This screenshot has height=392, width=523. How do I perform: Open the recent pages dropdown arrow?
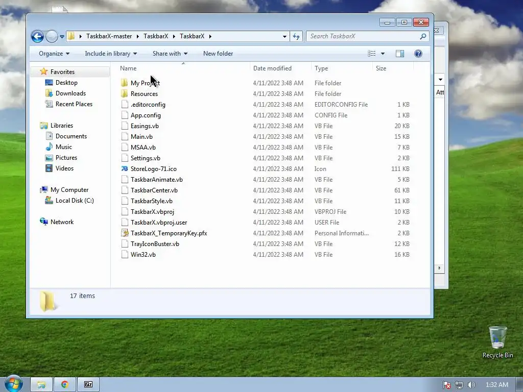click(62, 36)
